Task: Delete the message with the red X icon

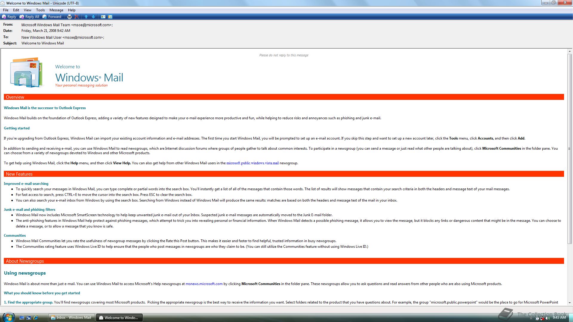Action: click(77, 17)
